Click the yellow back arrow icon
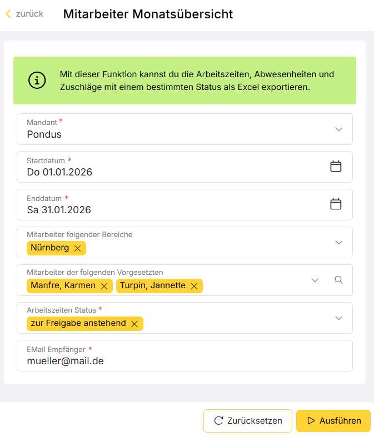The width and height of the screenshot is (374, 437). click(9, 14)
